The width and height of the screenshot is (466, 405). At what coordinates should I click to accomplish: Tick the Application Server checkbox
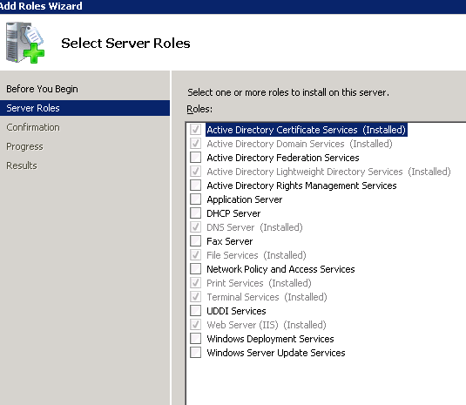196,199
